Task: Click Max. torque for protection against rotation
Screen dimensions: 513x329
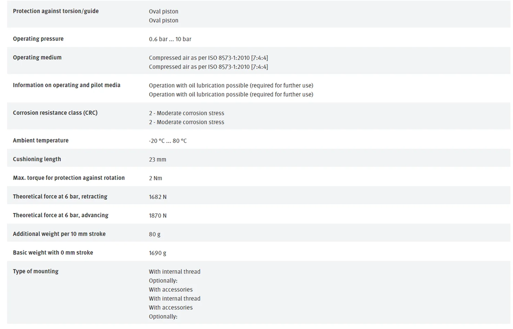Action: 69,177
